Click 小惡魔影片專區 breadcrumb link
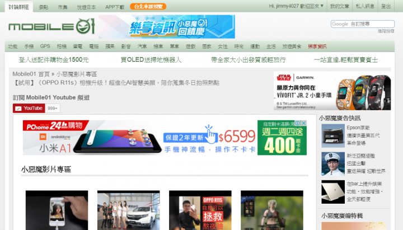The height and width of the screenshot is (230, 403). click(77, 74)
